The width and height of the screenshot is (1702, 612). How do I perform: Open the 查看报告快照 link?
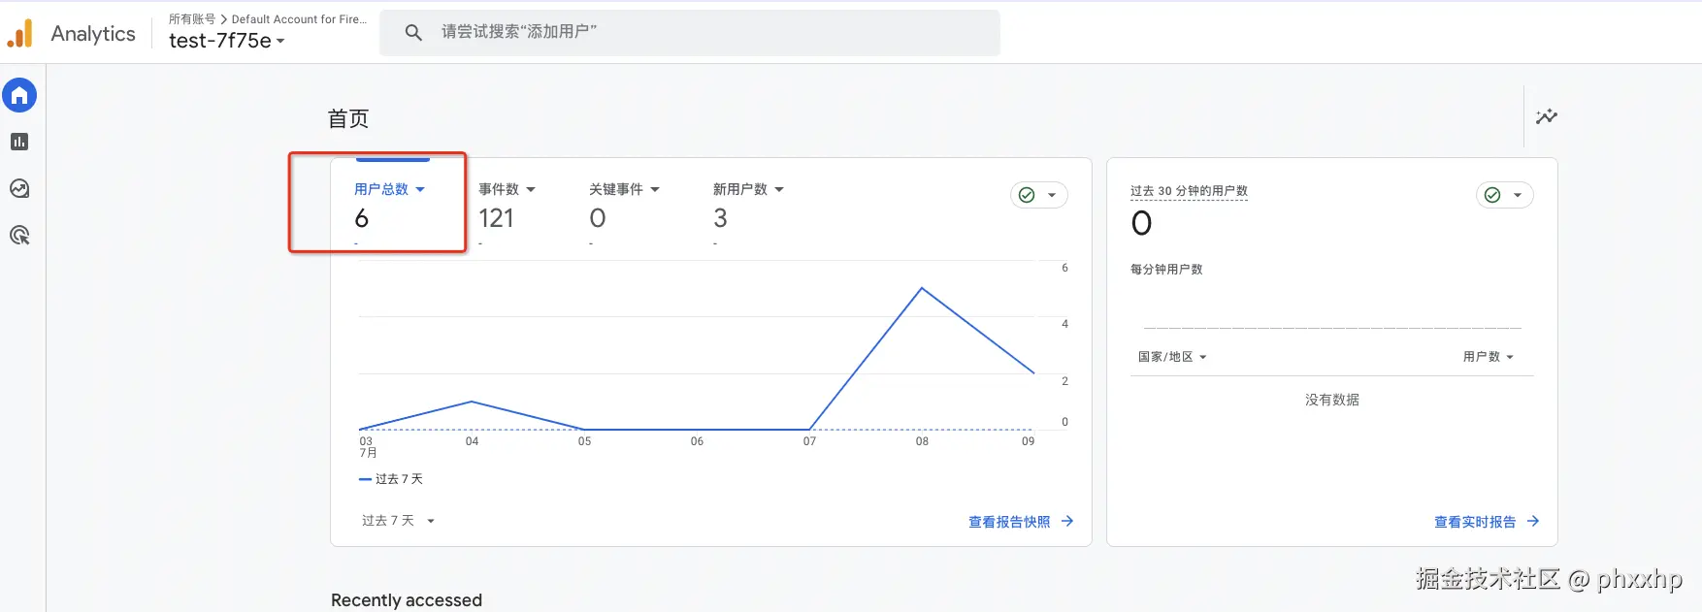[x=1009, y=522]
